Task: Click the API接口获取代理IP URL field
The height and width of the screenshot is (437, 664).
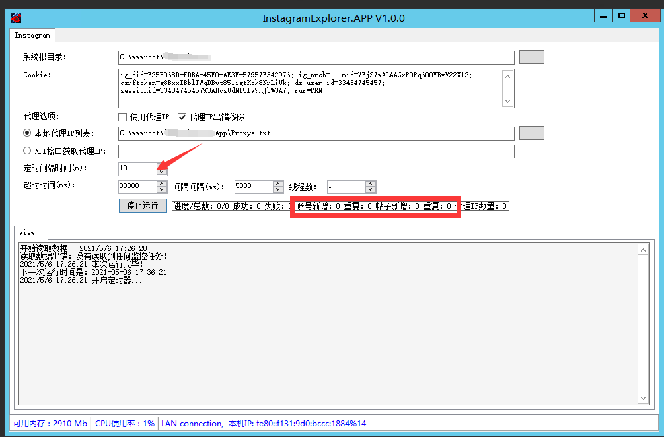Action: pos(316,151)
